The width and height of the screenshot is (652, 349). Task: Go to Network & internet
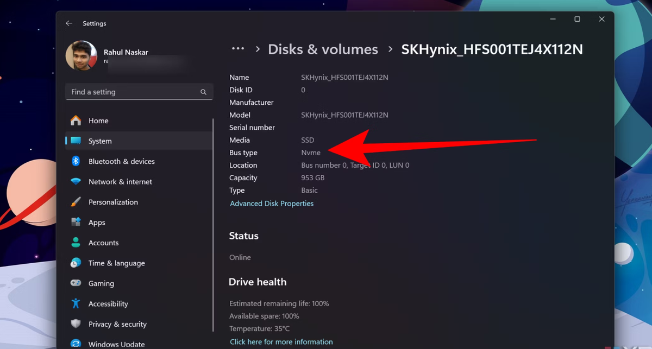tap(139, 182)
